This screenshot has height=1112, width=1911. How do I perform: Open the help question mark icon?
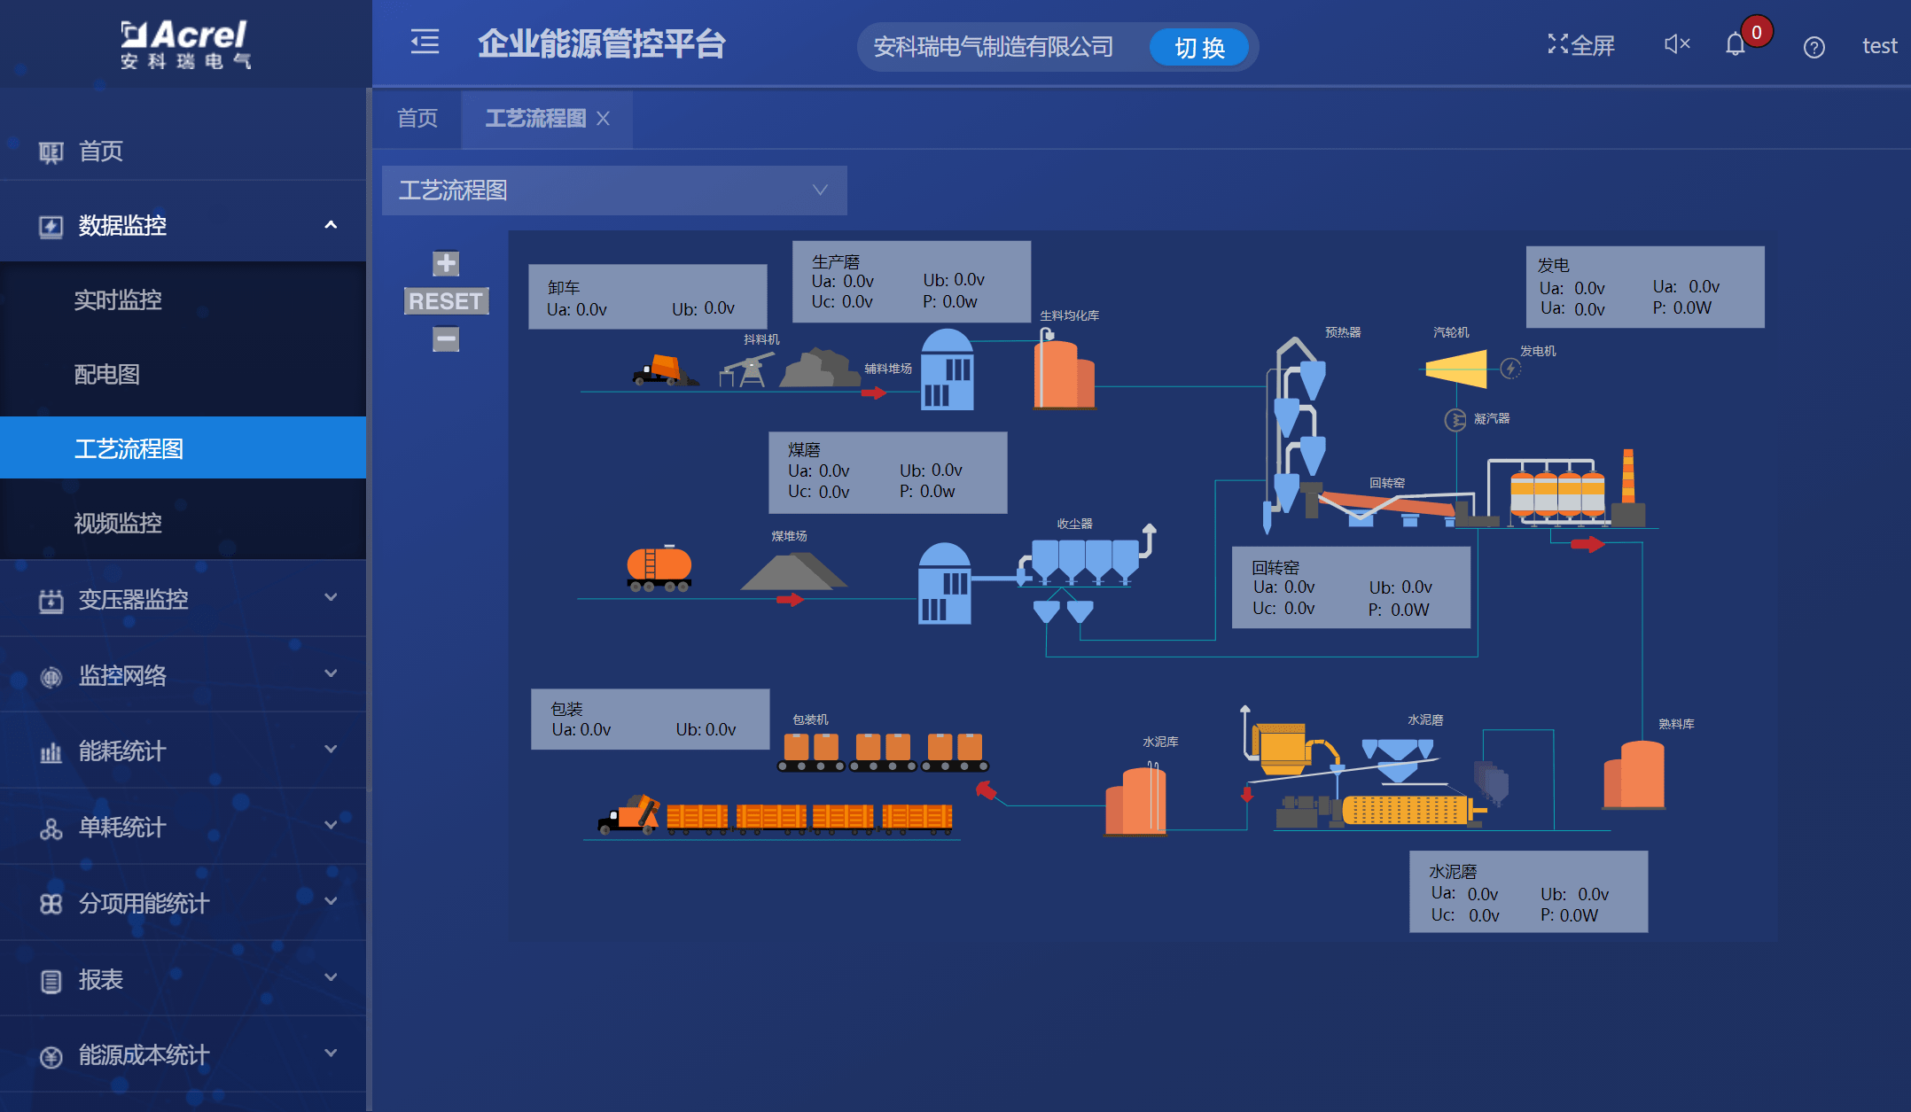tap(1813, 47)
